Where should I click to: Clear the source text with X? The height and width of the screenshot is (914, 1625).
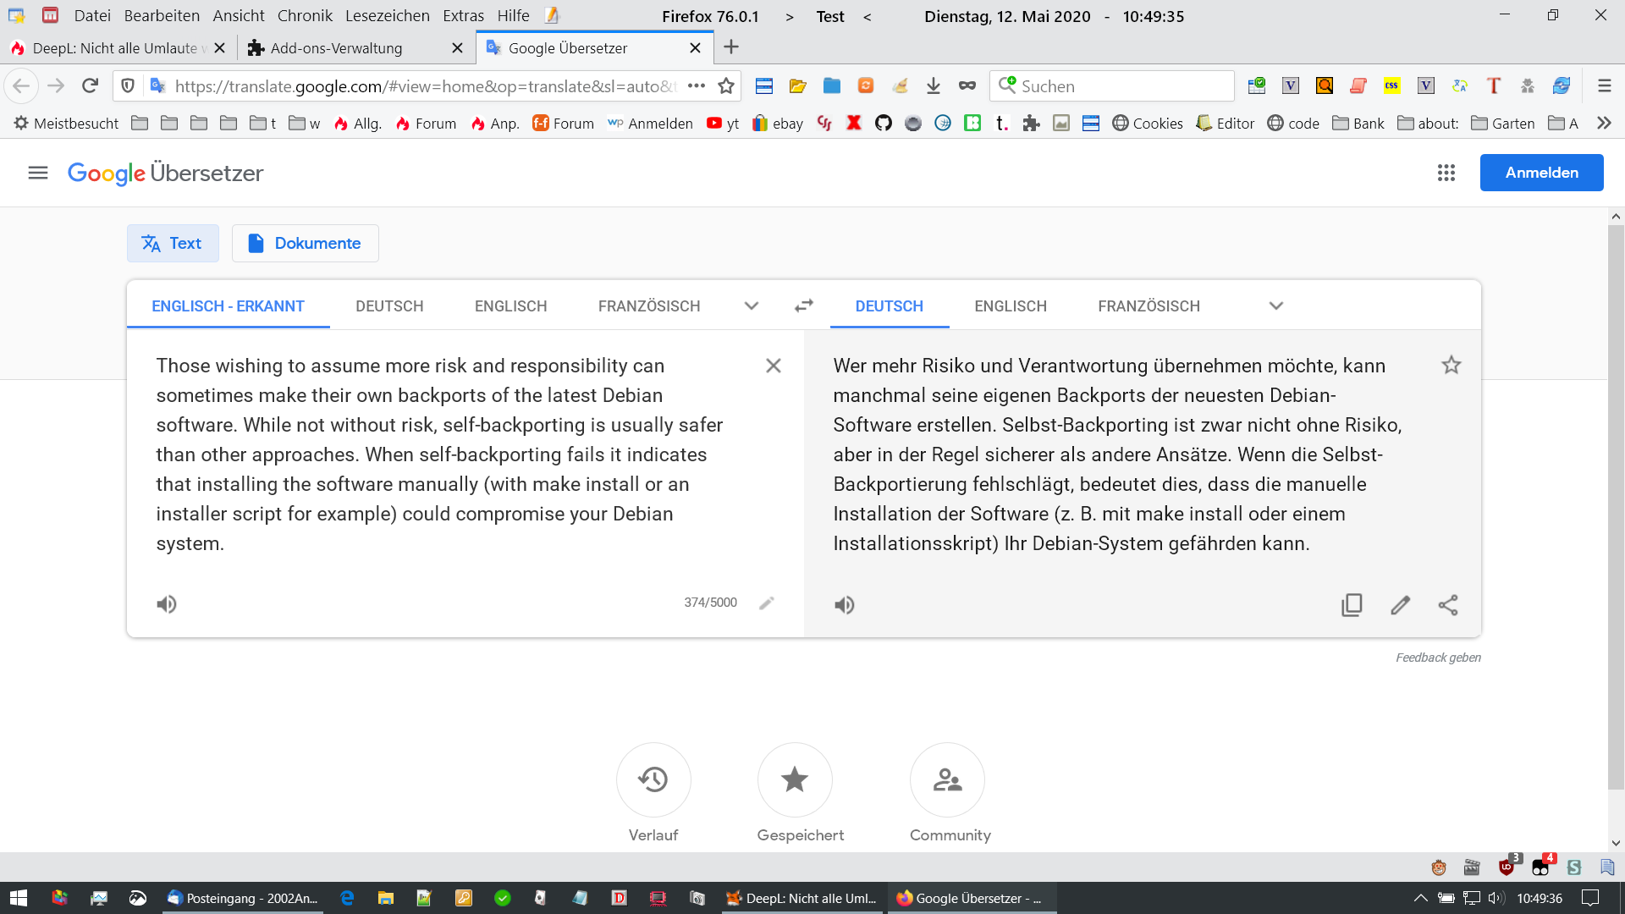coord(773,366)
